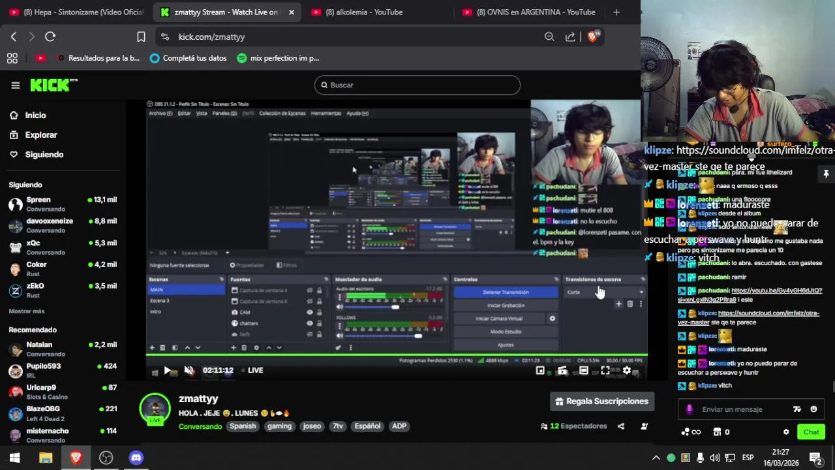Click the Regala Suscripciones button

point(602,401)
